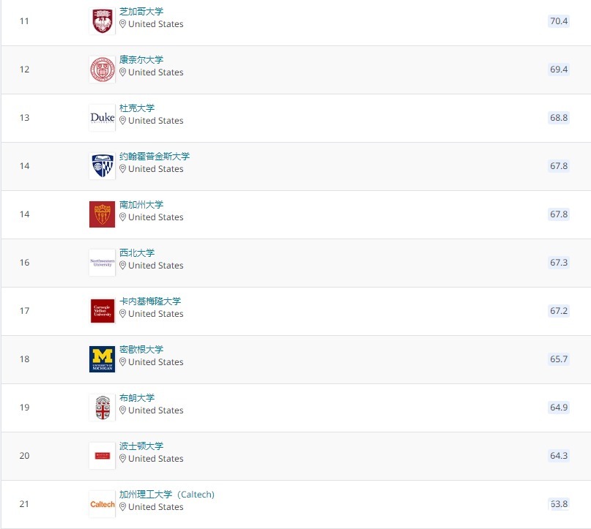Click the University of Chicago crest logo
Image resolution: width=591 pixels, height=529 pixels.
102,21
